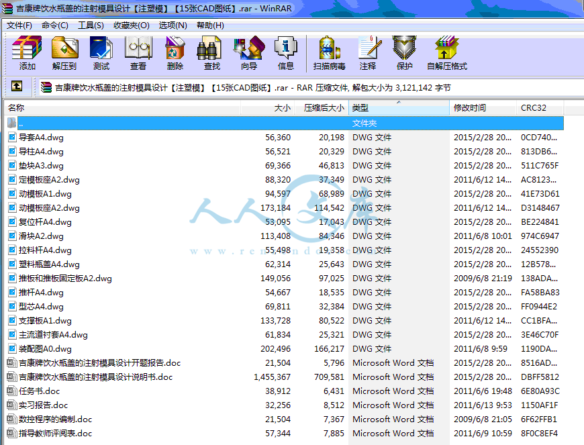Click the archive icon in the address bar
The image size is (584, 445).
(46, 87)
